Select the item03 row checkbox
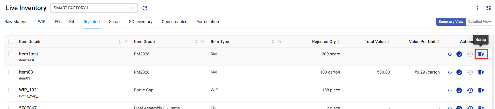 pyautogui.click(x=11, y=72)
